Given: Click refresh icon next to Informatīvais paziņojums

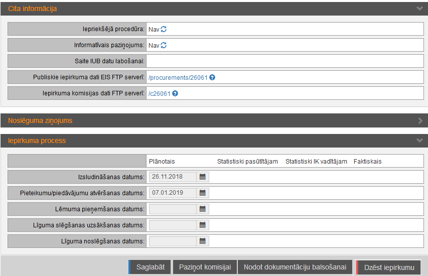Looking at the screenshot, I should [164, 45].
